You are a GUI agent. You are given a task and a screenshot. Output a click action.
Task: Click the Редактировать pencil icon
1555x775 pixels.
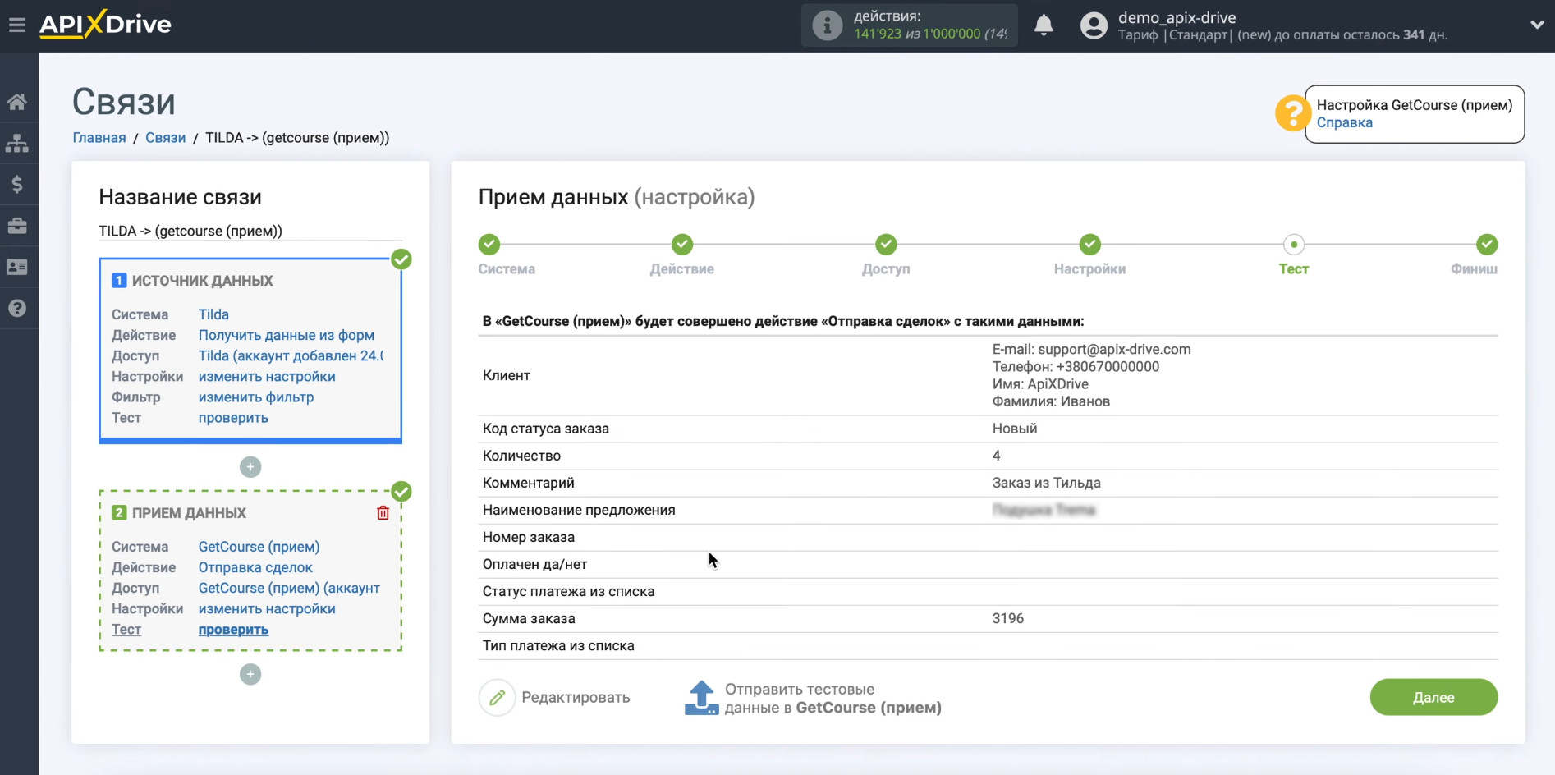click(498, 698)
